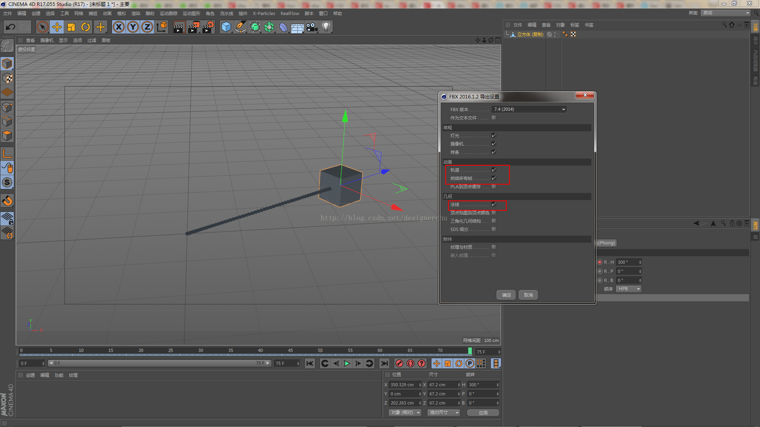760x427 pixels.
Task: Click the Undo arrow icon
Action: click(x=10, y=27)
